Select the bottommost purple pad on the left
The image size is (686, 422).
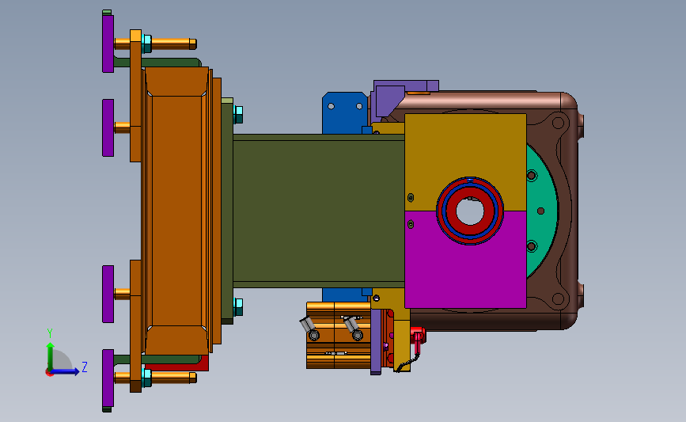[x=108, y=378]
